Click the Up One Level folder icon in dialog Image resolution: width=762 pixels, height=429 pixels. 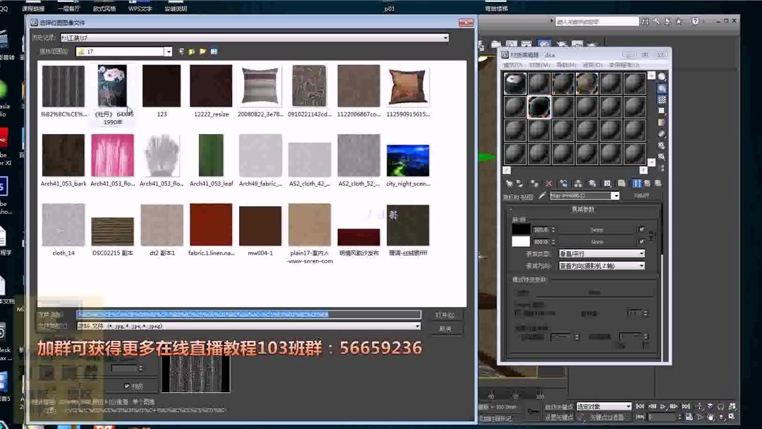(191, 51)
